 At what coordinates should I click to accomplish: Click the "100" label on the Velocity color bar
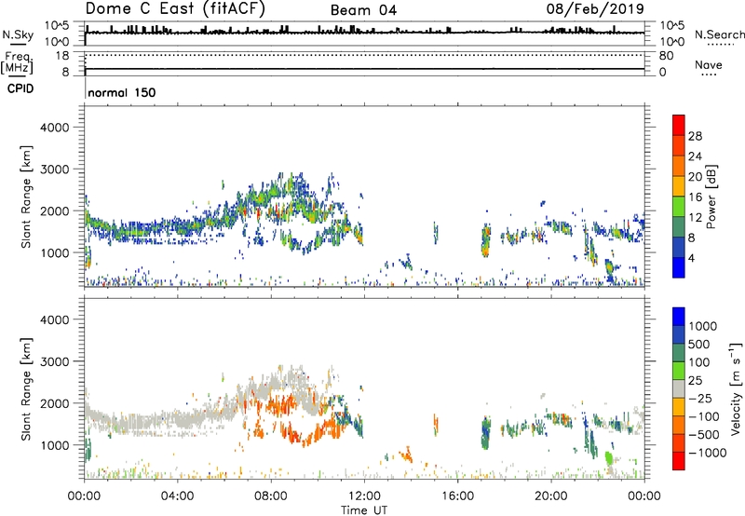click(x=698, y=362)
